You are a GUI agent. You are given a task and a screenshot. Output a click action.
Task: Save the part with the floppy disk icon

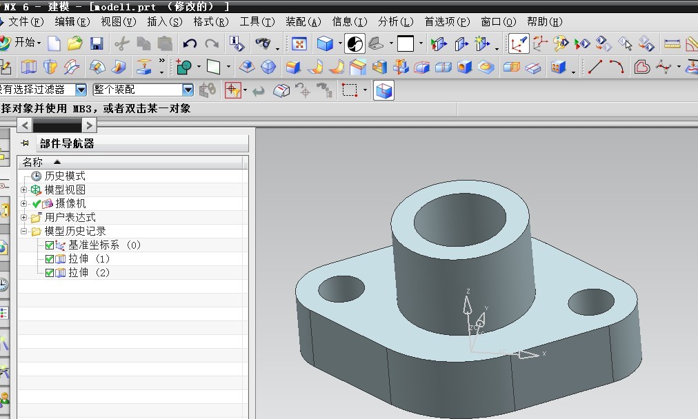point(97,43)
